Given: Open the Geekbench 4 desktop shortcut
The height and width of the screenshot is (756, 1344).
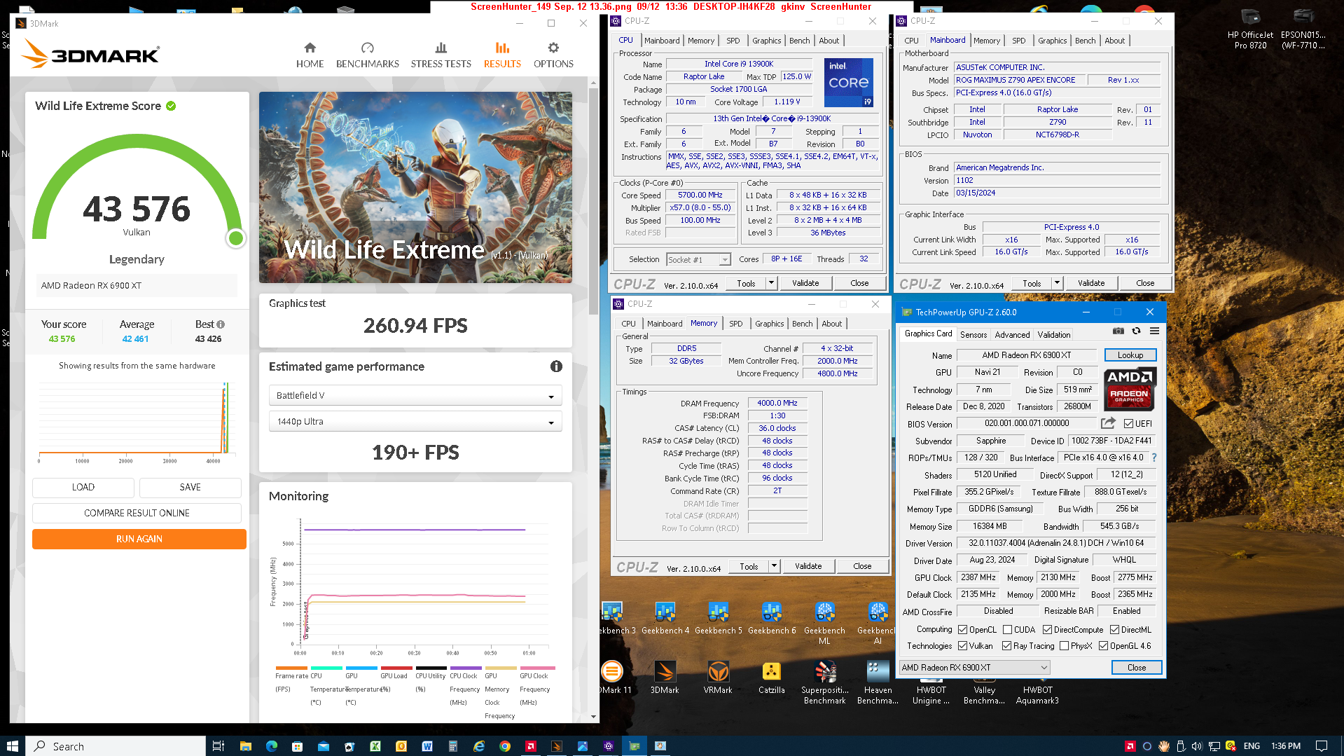Looking at the screenshot, I should point(665,618).
